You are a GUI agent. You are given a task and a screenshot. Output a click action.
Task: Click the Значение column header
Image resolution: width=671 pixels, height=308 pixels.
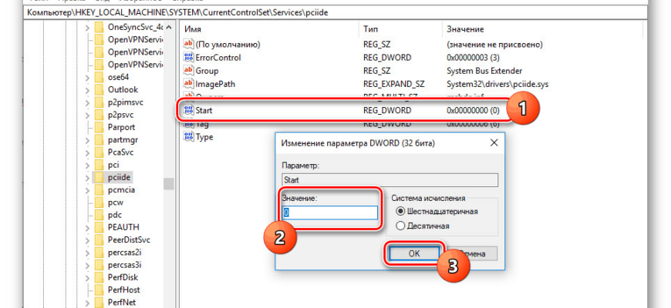[x=465, y=29]
